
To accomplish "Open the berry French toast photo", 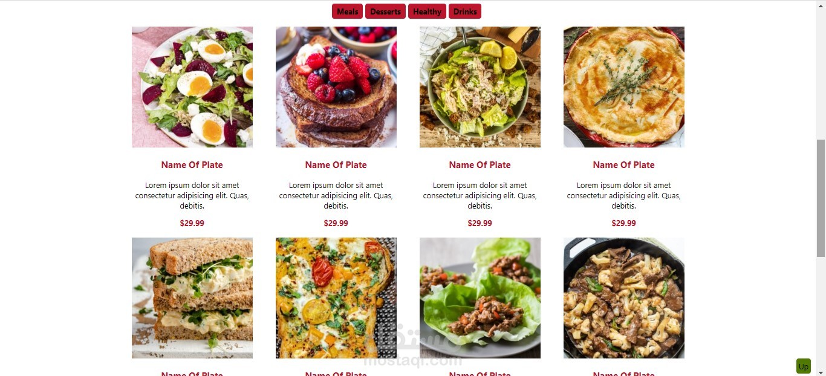I will coord(336,87).
